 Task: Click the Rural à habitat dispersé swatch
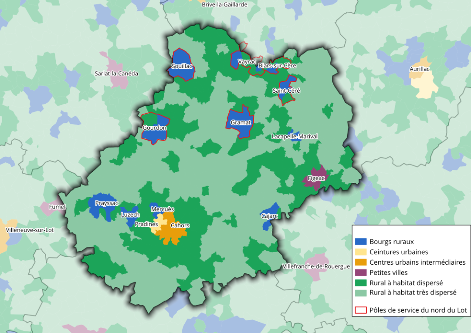pos(360,283)
